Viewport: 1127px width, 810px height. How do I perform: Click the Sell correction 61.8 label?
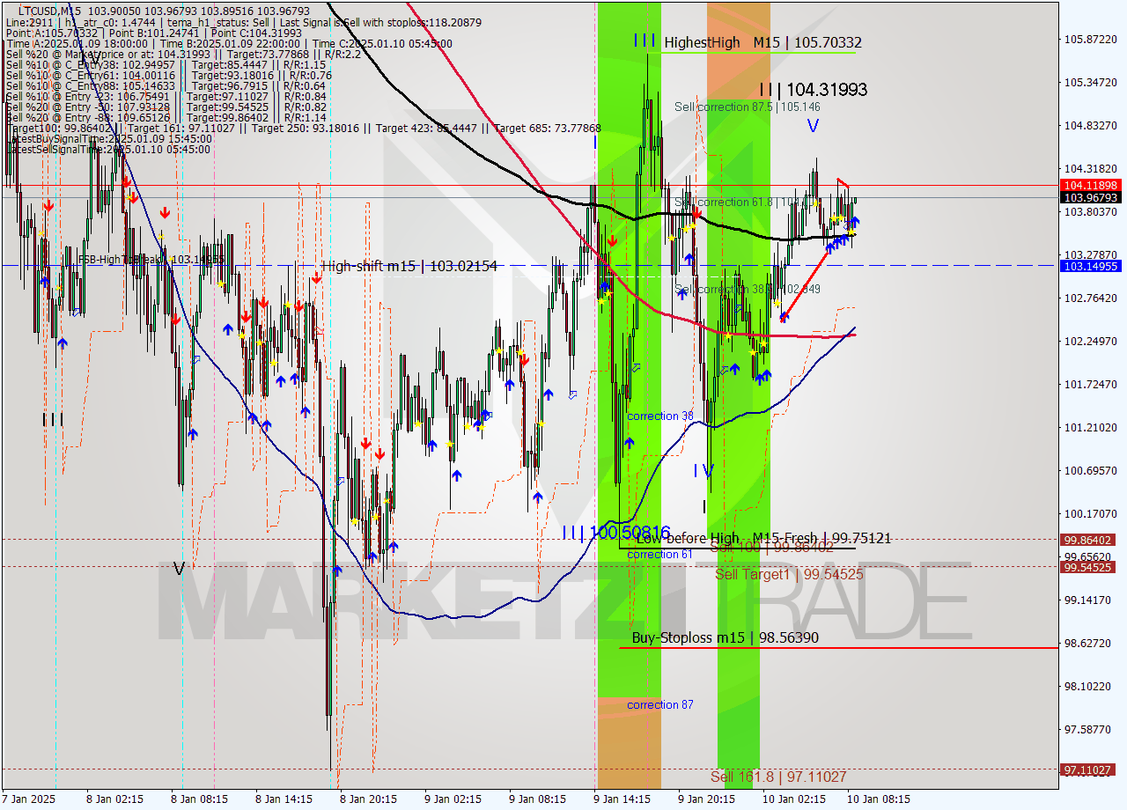(748, 202)
